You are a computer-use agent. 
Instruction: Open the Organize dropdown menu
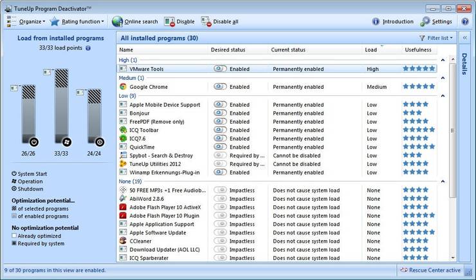click(x=26, y=21)
